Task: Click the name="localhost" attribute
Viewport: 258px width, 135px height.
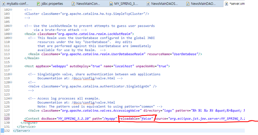Action: pyautogui.click(x=119, y=66)
